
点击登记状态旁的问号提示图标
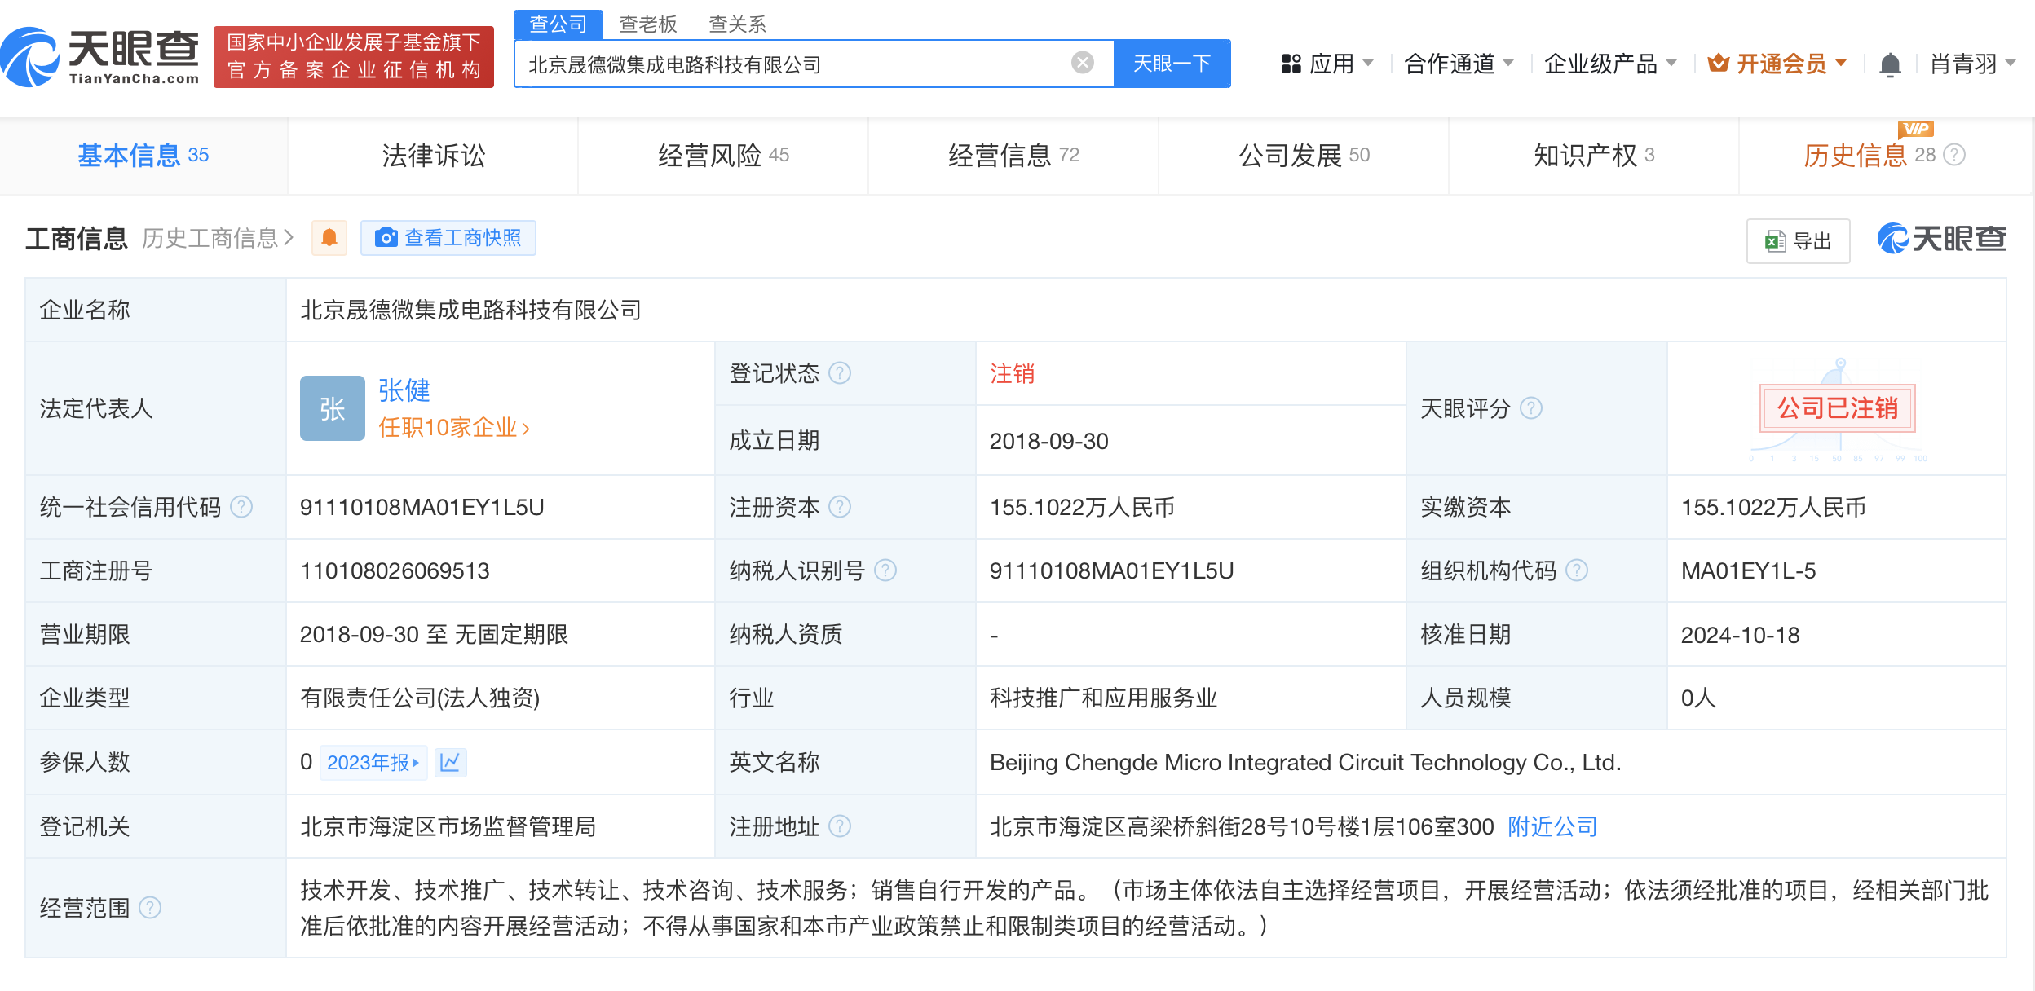(x=841, y=373)
